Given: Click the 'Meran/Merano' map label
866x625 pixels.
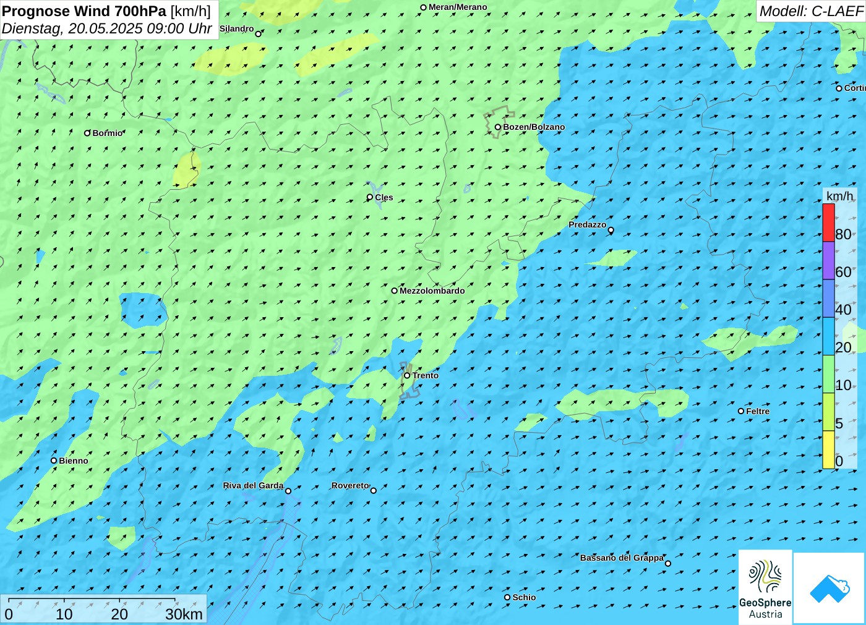Looking at the screenshot, I should 458,7.
